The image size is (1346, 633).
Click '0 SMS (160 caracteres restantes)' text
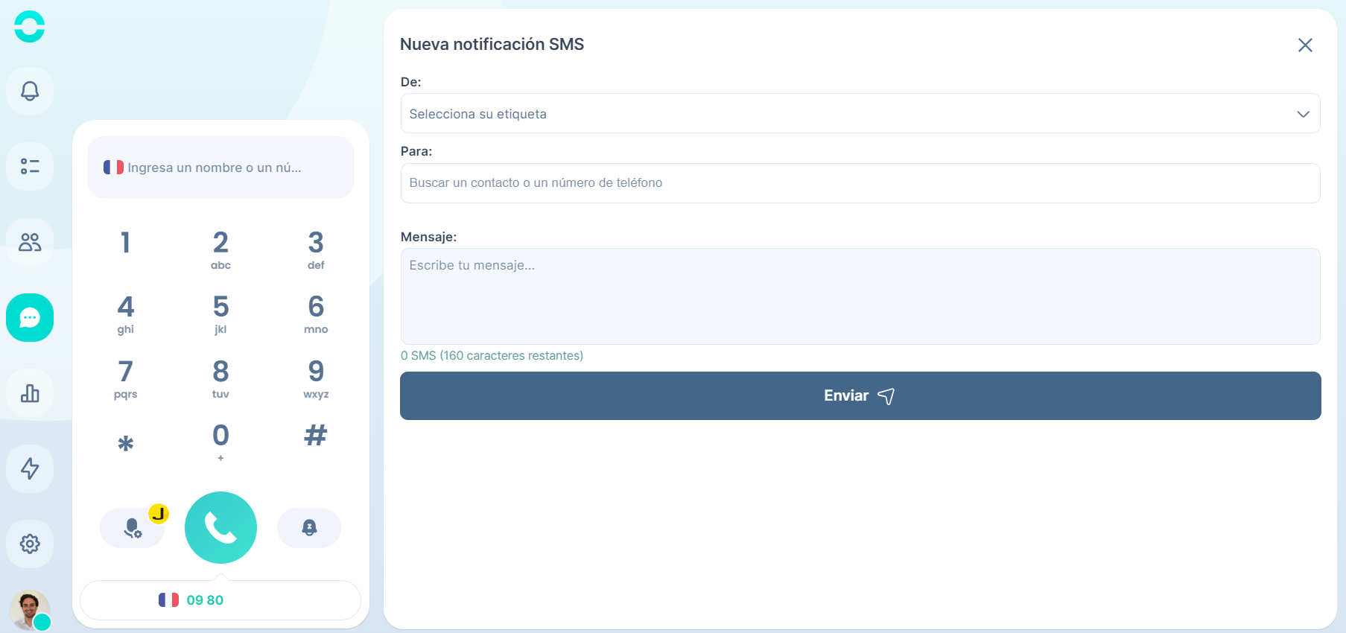coord(492,356)
